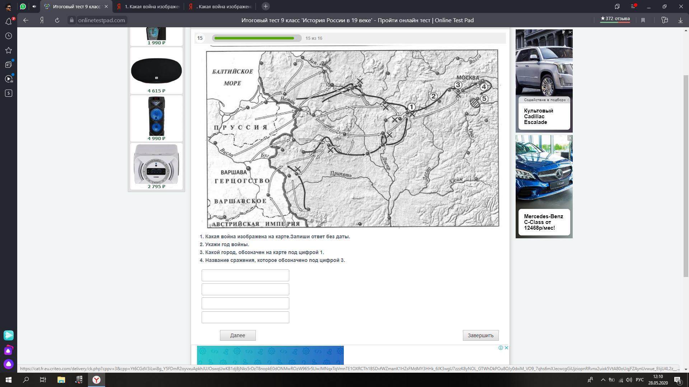Open the reading-mode icon near downloads

(665, 20)
